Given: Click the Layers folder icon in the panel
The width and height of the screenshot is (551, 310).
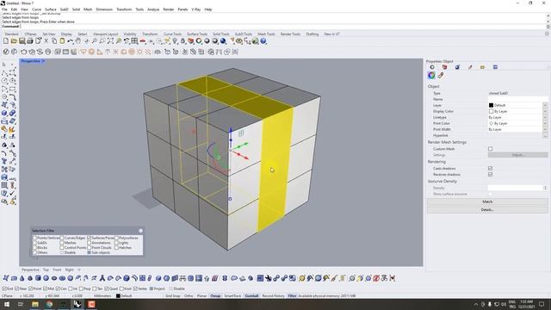Looking at the screenshot, I should click(x=482, y=67).
